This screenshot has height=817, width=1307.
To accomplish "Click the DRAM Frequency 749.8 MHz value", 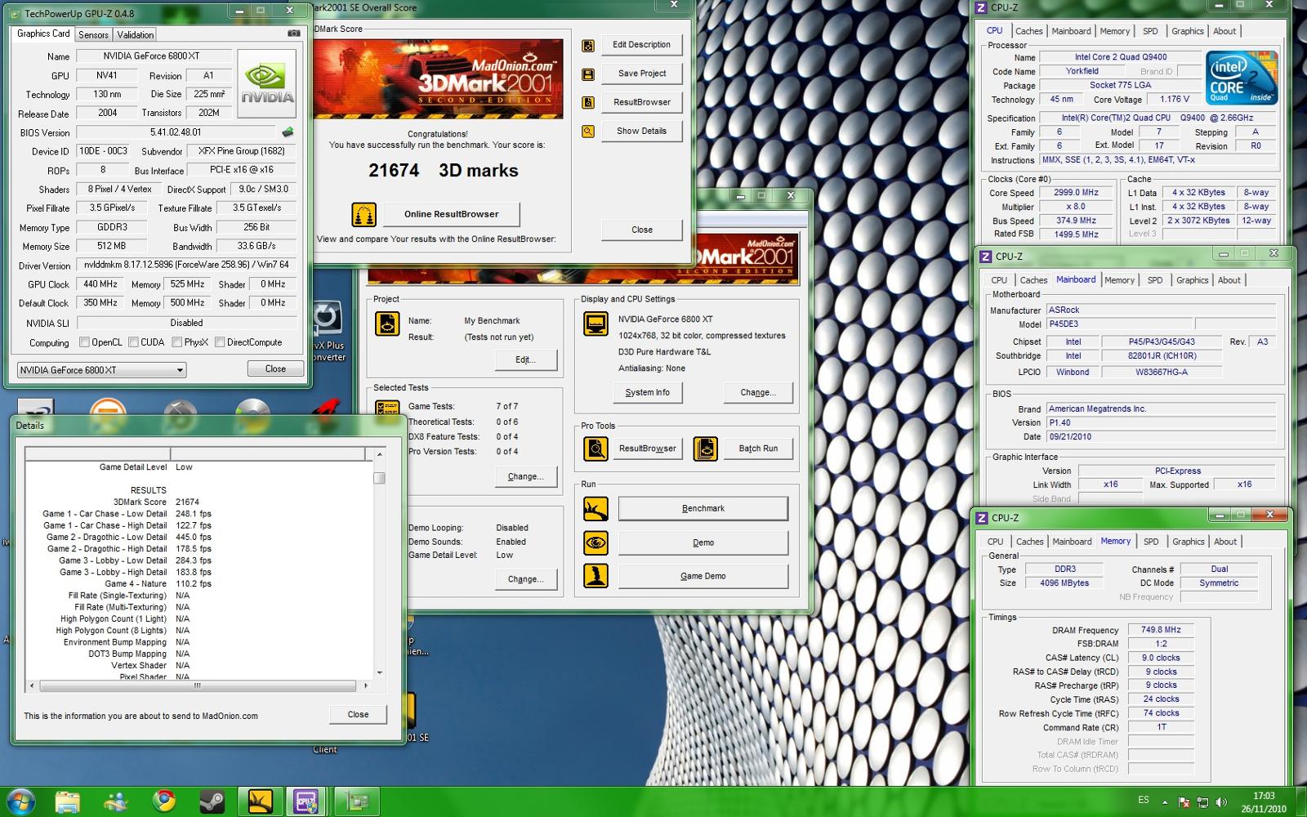I will (1161, 630).
